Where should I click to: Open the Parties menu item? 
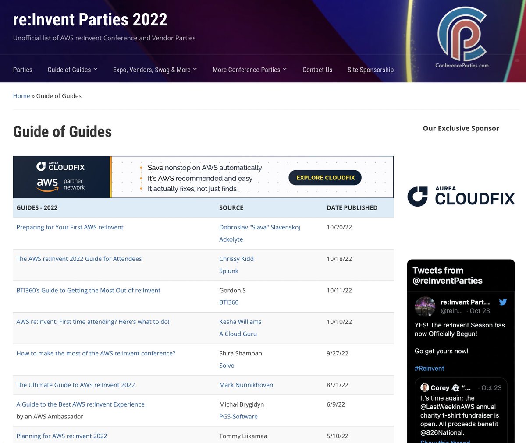point(23,70)
